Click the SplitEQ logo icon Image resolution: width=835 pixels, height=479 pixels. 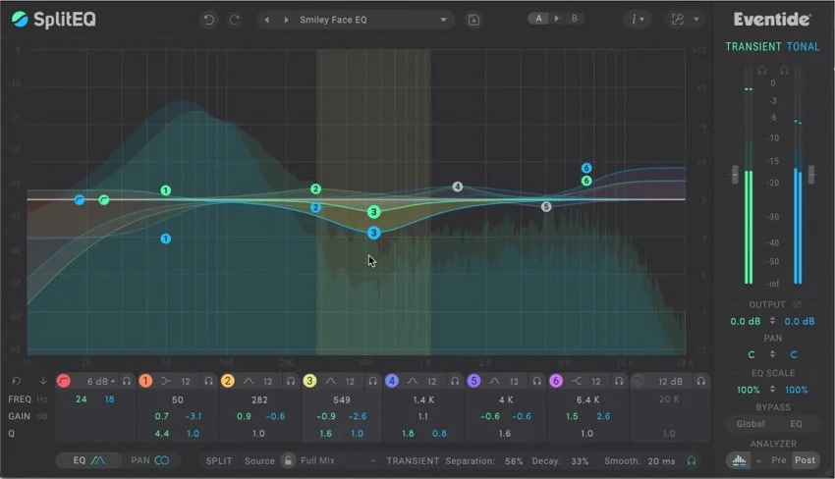click(20, 20)
